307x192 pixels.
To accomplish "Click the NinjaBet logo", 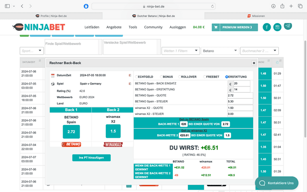I will (x=38, y=27).
